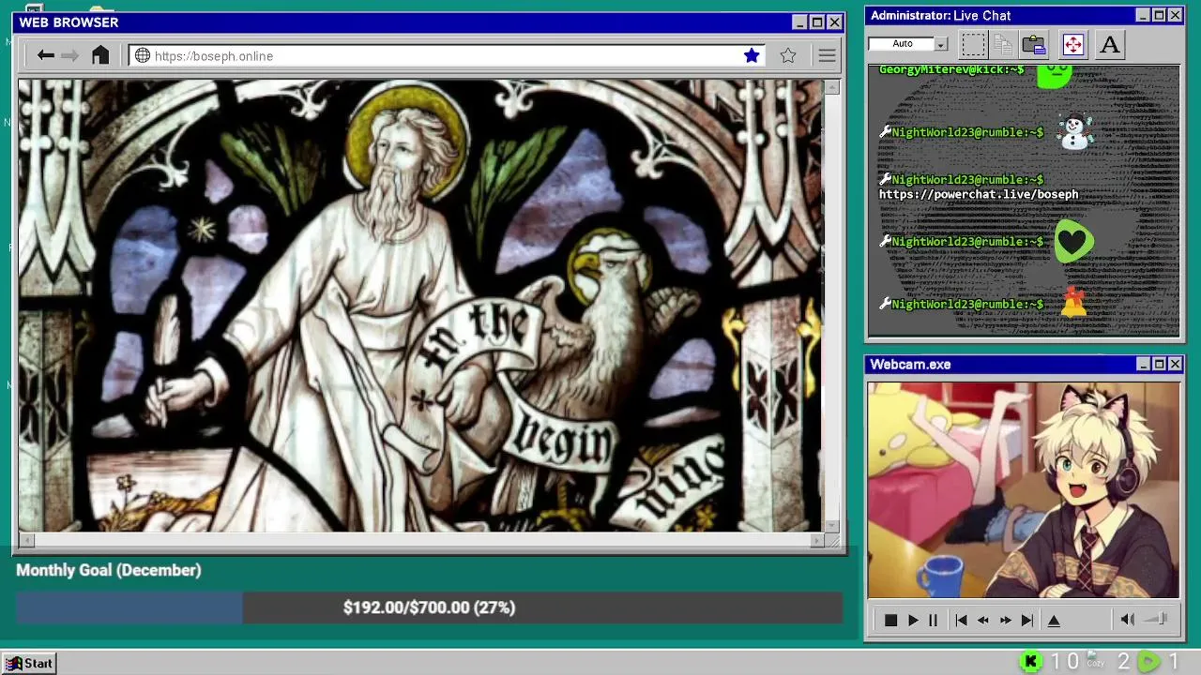The height and width of the screenshot is (675, 1201).
Task: Click the Webcam.exe video preview
Action: 1023,490
